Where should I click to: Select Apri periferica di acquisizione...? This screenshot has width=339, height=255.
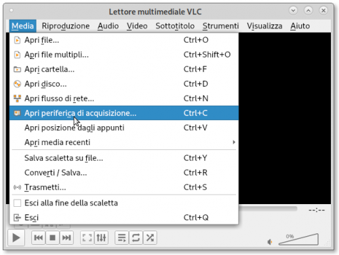tap(124, 113)
